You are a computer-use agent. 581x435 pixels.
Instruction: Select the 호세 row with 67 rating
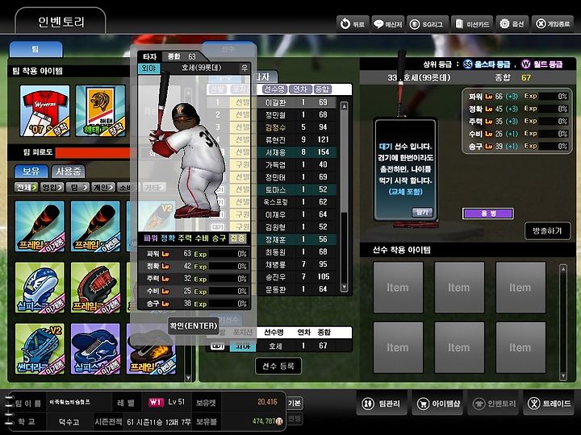click(x=278, y=346)
